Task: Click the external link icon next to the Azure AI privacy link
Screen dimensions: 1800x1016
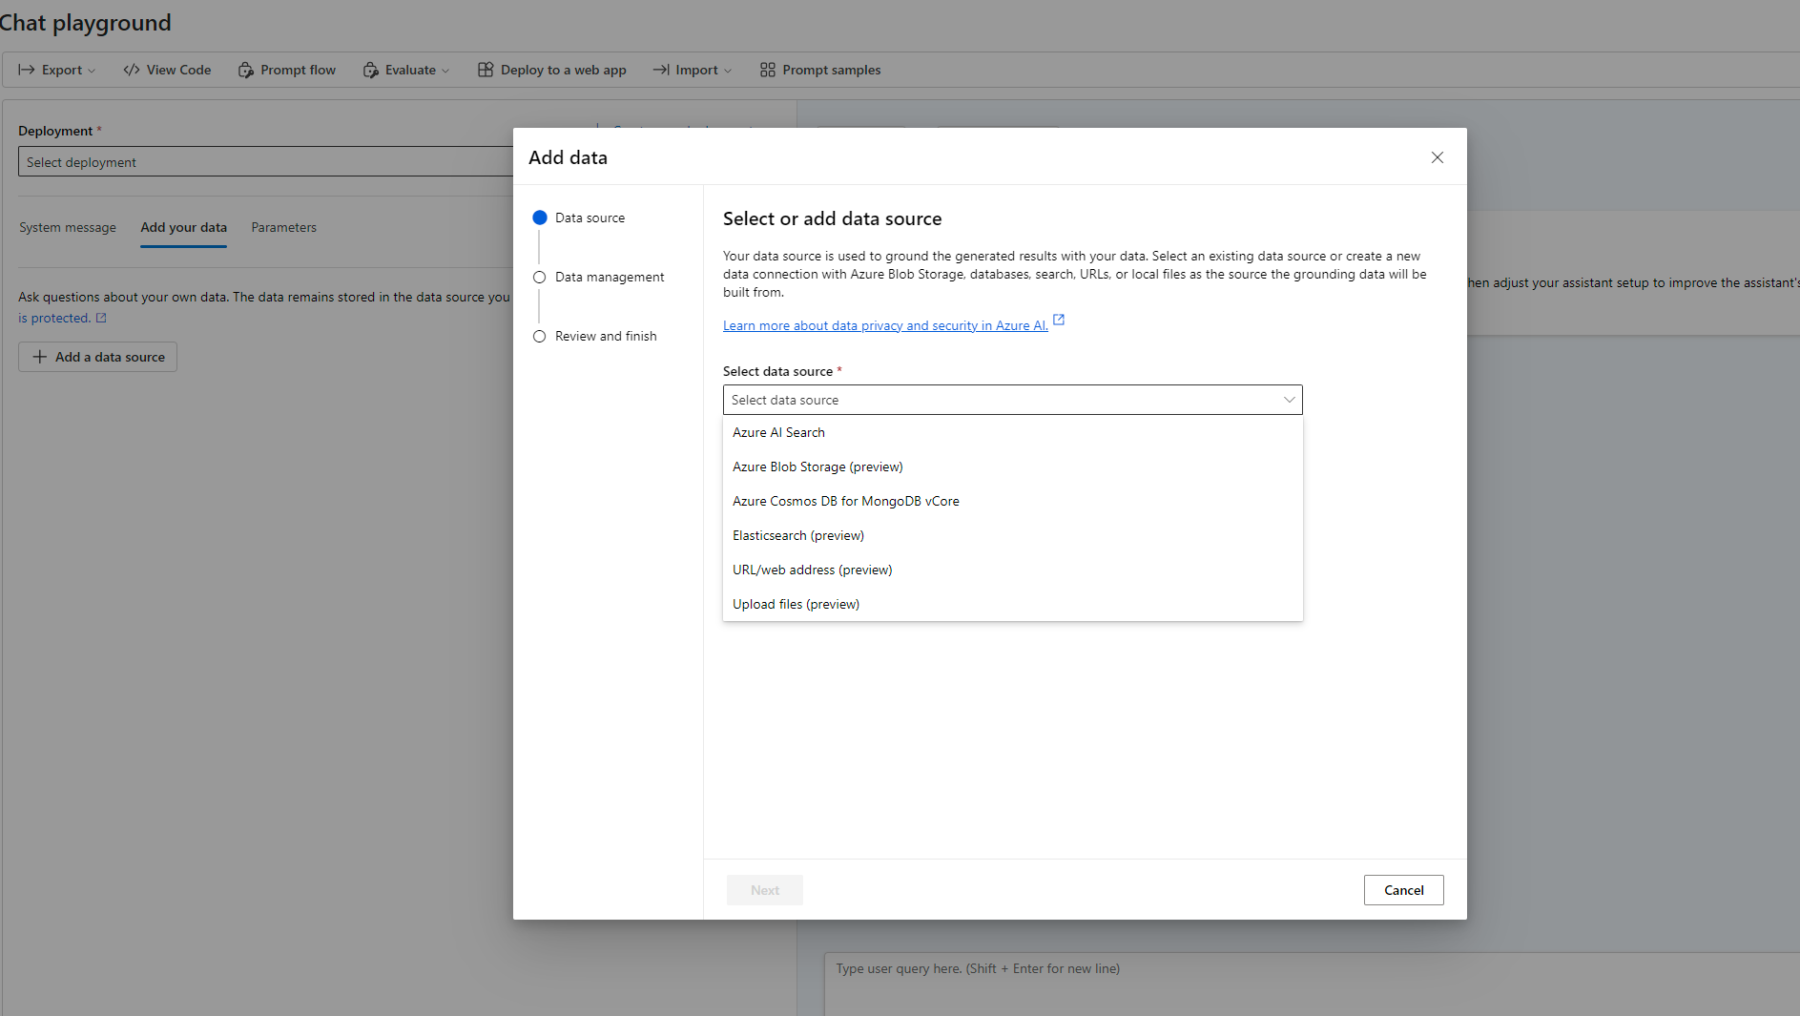Action: point(1059,320)
